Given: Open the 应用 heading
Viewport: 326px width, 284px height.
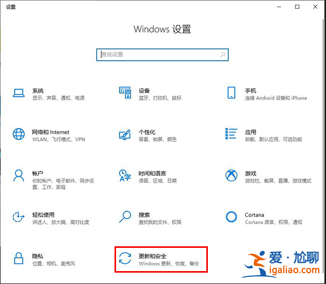Looking at the screenshot, I should coord(251,132).
